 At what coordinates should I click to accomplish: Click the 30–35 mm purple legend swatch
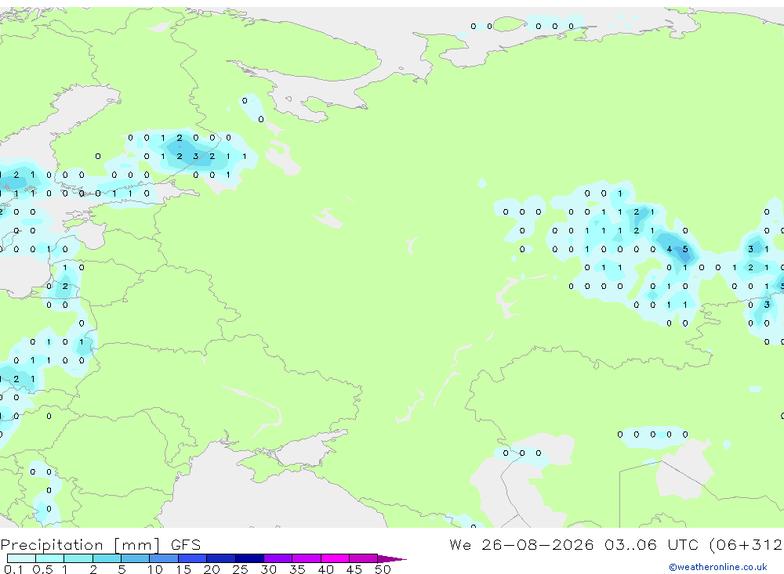pyautogui.click(x=278, y=558)
